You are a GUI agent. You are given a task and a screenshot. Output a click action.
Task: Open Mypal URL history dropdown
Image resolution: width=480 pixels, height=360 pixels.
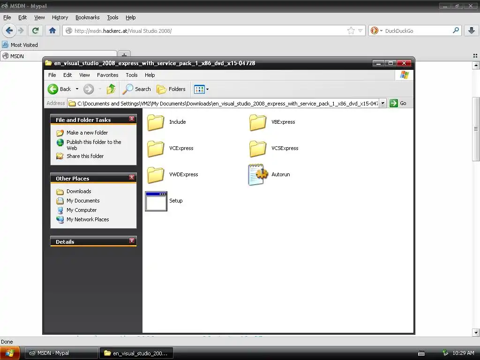[x=360, y=30]
